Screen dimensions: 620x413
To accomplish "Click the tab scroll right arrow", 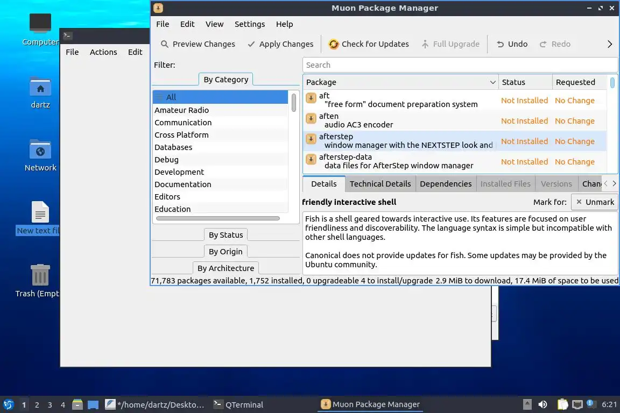I will (x=614, y=183).
